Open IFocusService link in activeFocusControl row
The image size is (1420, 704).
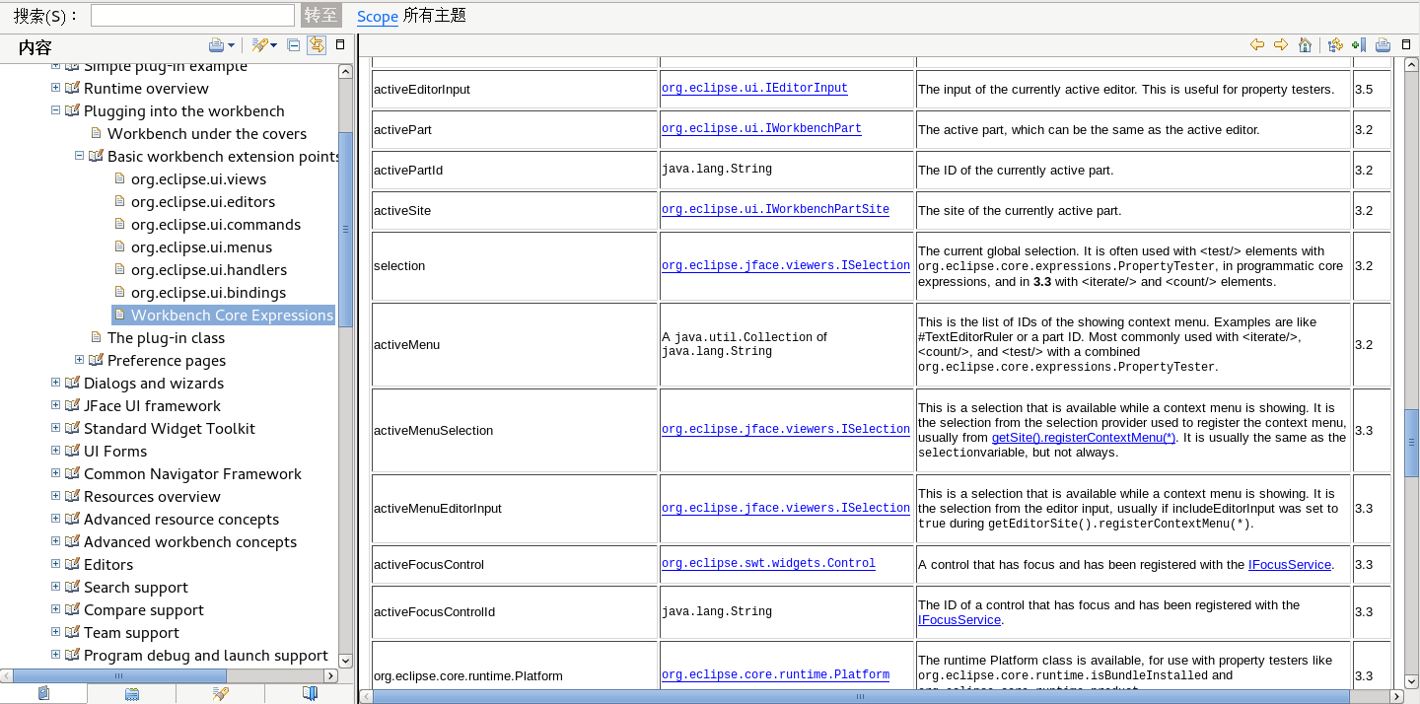pos(1290,565)
